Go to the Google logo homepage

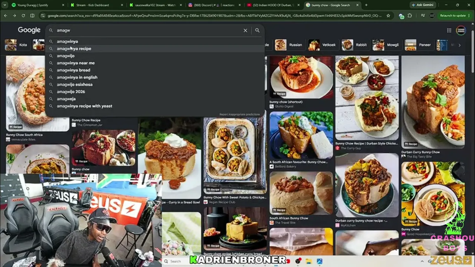[x=29, y=30]
